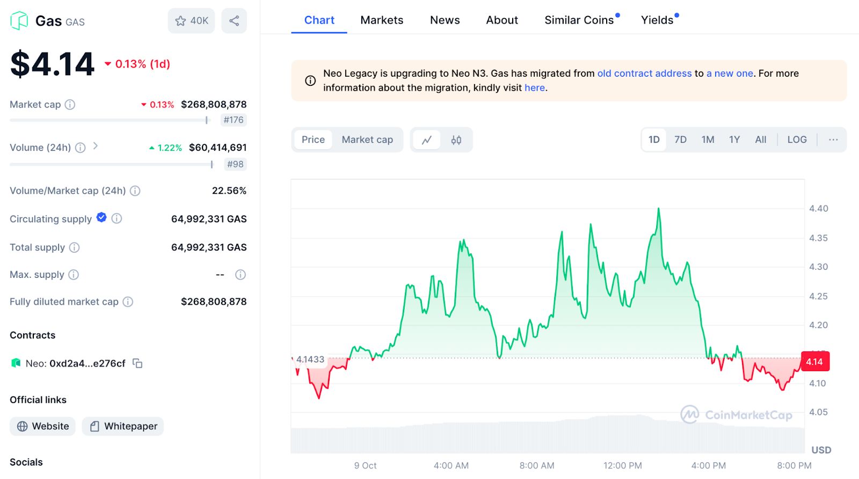The image size is (859, 479).
Task: Switch to the candlestick chart view
Action: tap(456, 140)
